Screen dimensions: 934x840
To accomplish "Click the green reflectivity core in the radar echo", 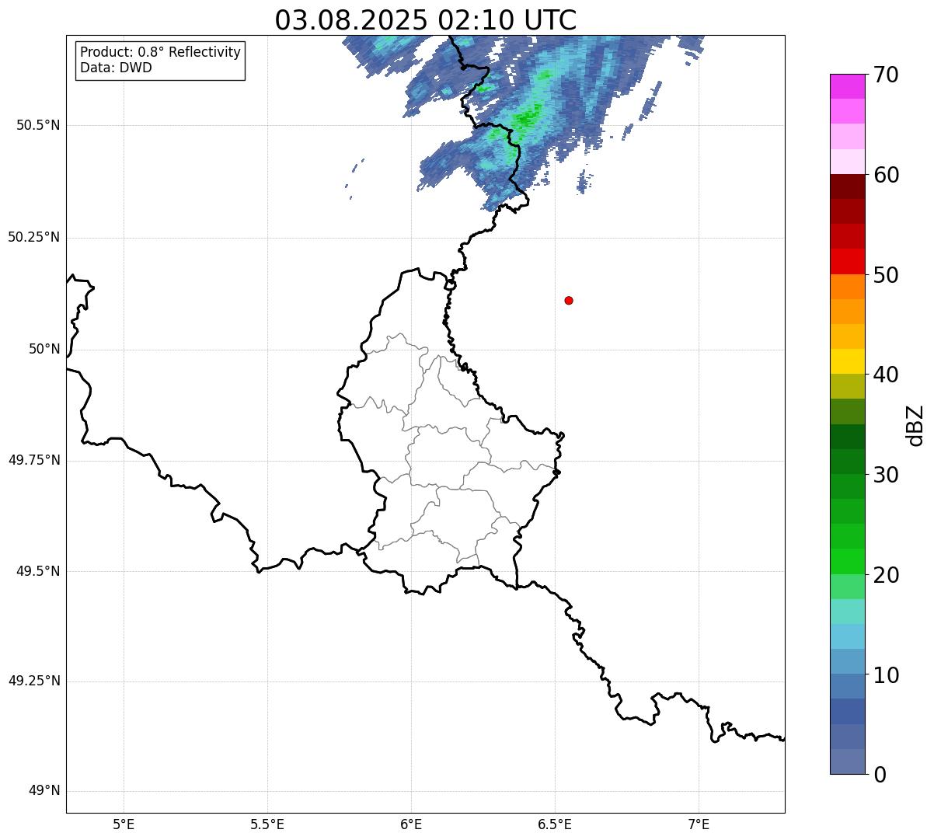I will click(528, 118).
